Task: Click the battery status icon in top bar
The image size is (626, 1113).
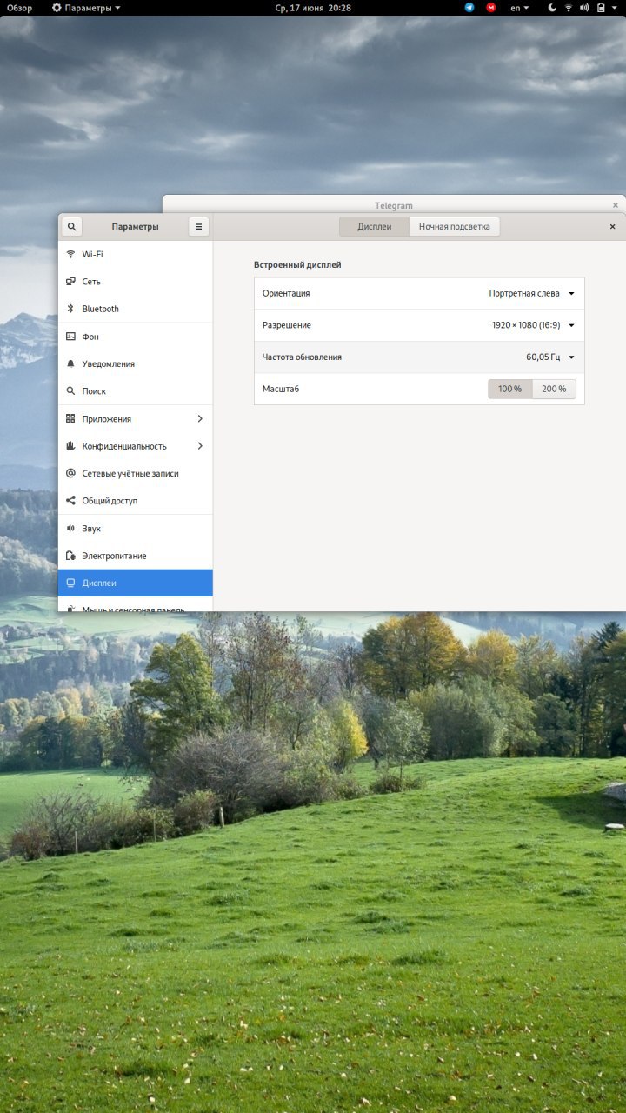Action: [x=600, y=7]
